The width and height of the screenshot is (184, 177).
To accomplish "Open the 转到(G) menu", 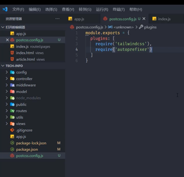I will point(85,9).
